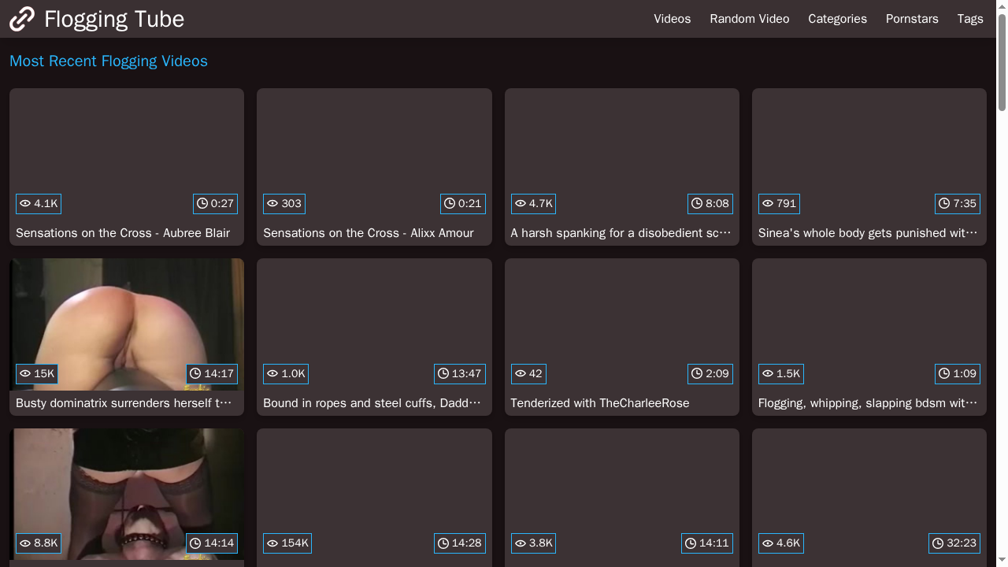Open the Categories menu item
Screen dimensions: 1008x567
click(x=837, y=19)
